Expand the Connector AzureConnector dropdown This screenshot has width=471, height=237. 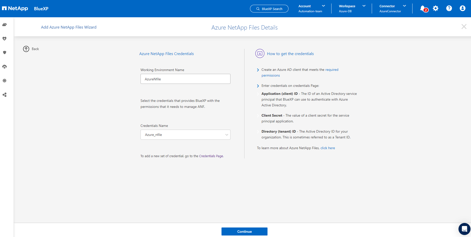click(x=392, y=9)
